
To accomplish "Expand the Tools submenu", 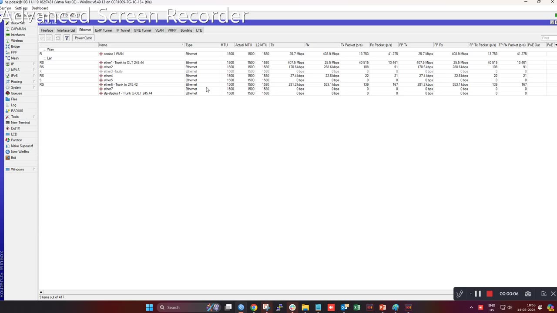I will (34, 117).
